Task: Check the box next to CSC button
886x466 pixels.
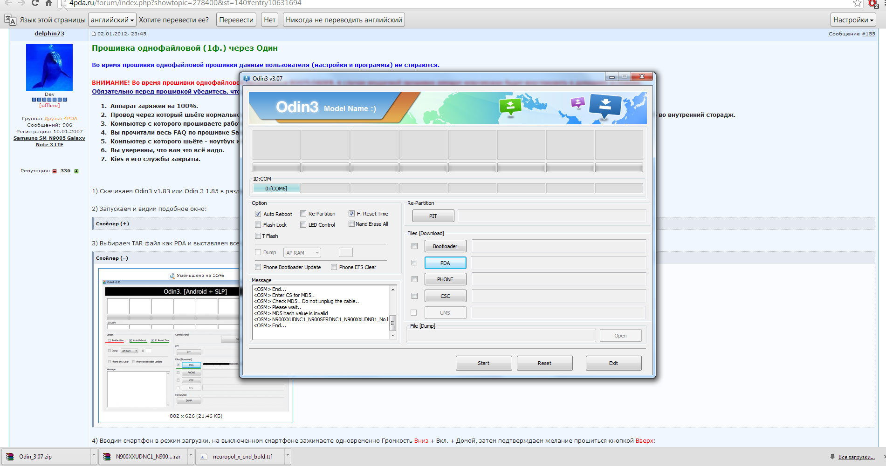Action: (x=414, y=296)
